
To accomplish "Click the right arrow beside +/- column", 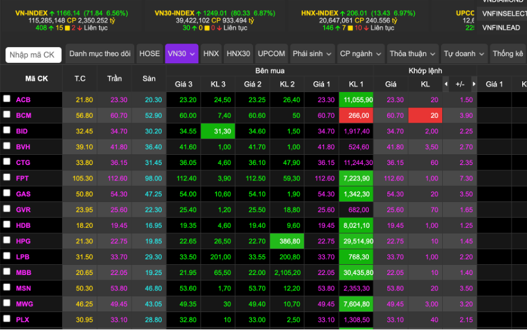I will pyautogui.click(x=474, y=84).
